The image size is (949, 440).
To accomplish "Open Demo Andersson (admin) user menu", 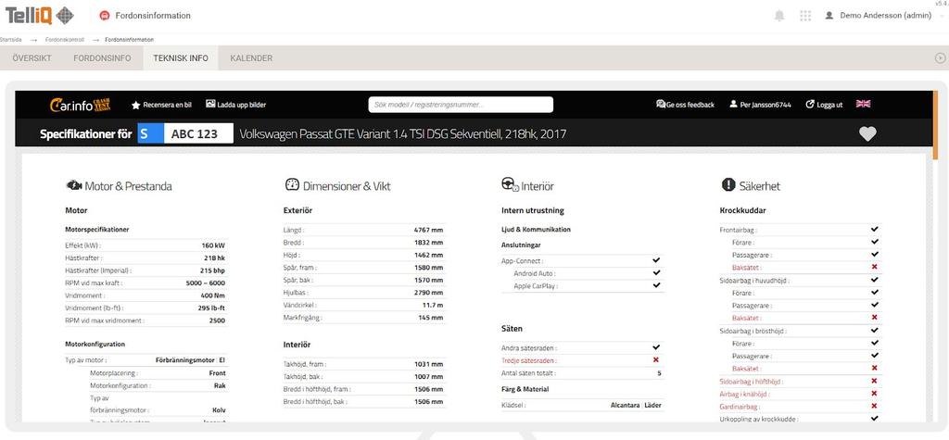I will (885, 16).
